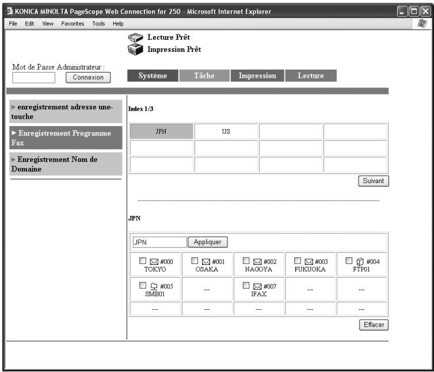This screenshot has height=372, width=434.
Task: Click the FUKUOKA entry name
Action: pyautogui.click(x=310, y=269)
